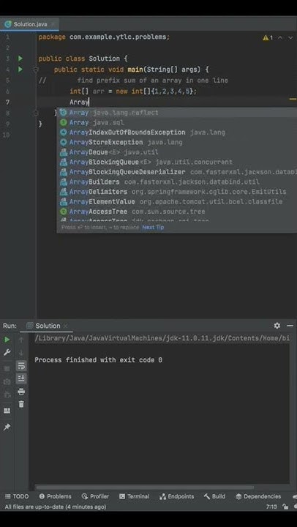Go to next highlighted error arrow
Viewport: 297px width, 527px height.
(x=290, y=37)
